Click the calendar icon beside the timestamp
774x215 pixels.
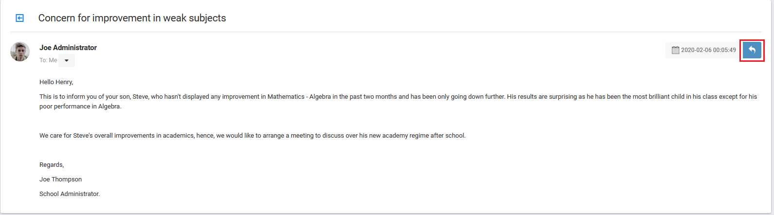click(x=675, y=50)
